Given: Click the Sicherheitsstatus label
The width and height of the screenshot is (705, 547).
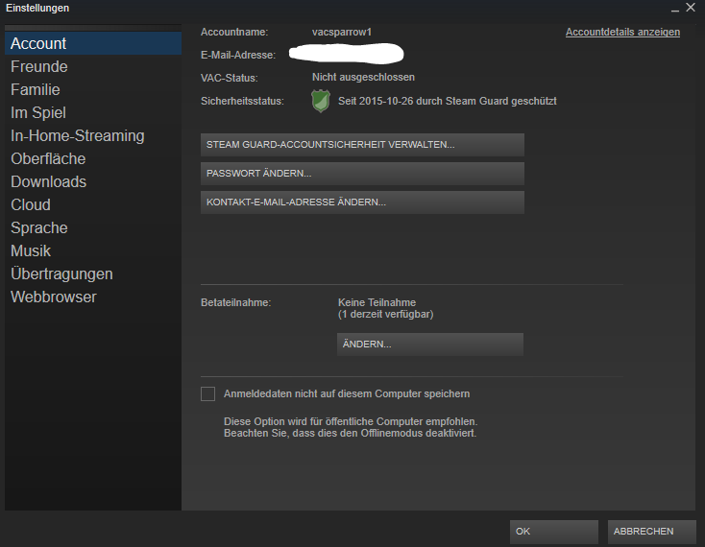Looking at the screenshot, I should tap(242, 101).
